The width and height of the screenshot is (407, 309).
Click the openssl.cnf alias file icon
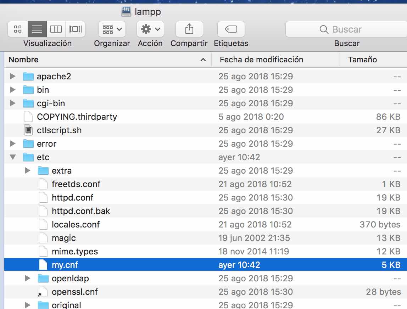pyautogui.click(x=43, y=292)
